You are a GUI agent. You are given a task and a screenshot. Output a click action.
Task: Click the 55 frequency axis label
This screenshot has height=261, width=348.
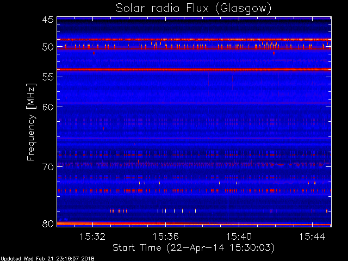point(48,77)
